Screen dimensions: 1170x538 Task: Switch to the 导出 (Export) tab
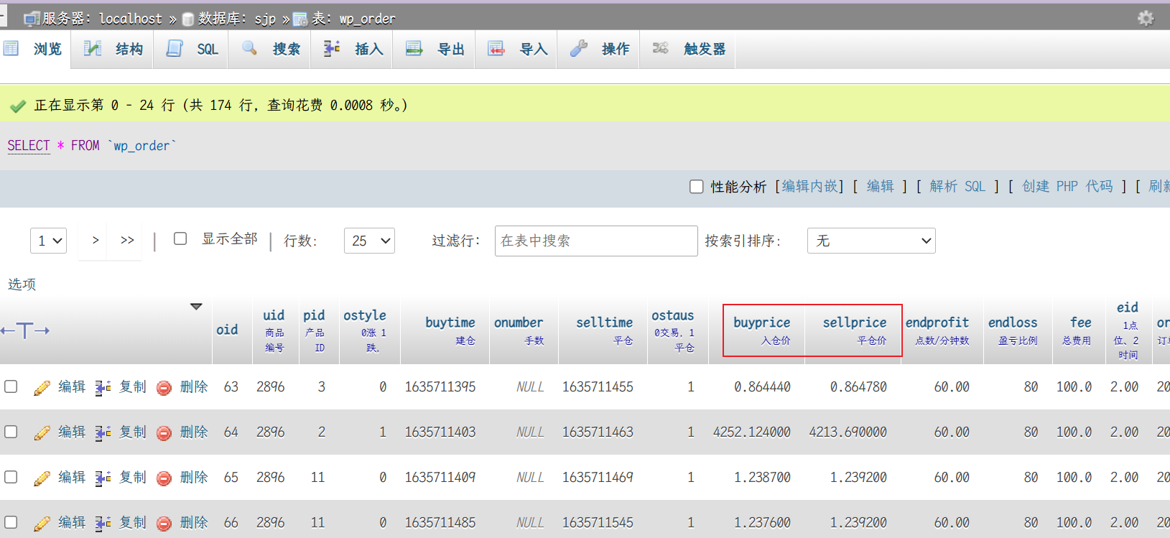coord(435,49)
